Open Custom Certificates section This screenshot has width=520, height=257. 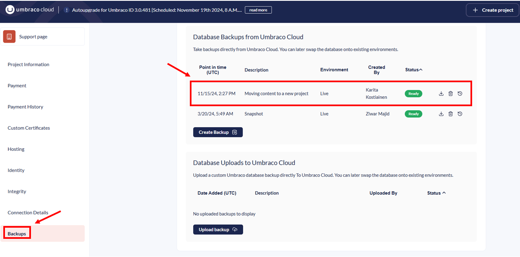28,128
